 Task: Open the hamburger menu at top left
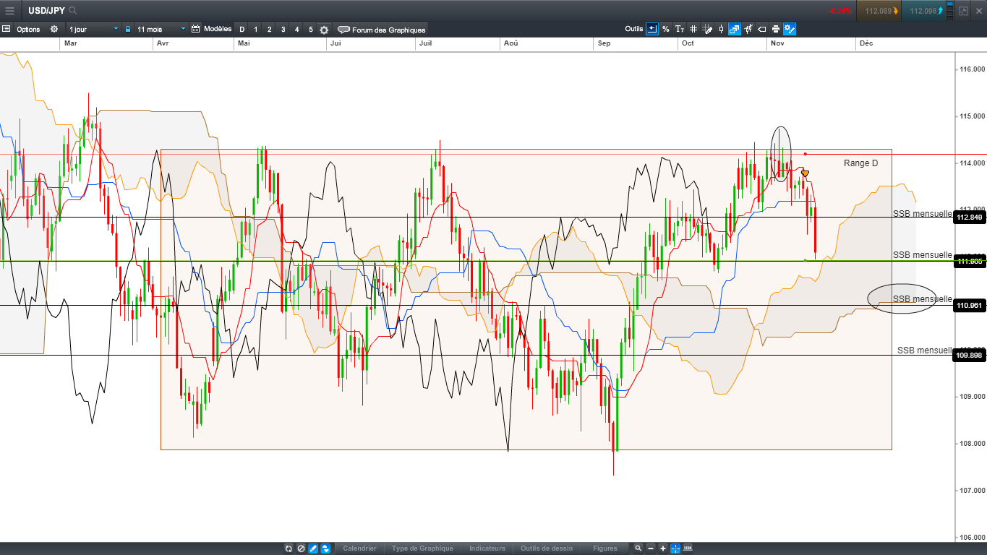point(9,11)
